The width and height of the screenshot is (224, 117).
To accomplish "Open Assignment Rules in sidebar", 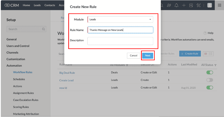I will [23, 93].
